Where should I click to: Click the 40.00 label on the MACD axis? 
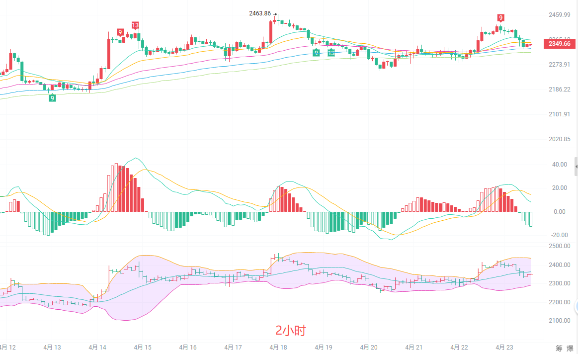coord(559,165)
